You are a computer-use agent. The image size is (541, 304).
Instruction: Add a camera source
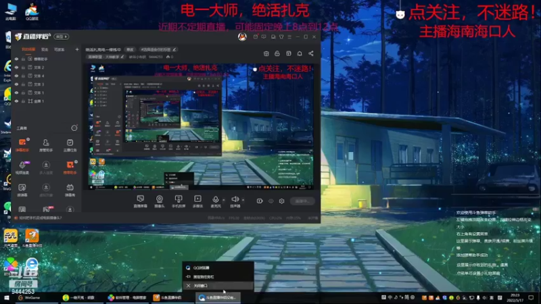(160, 201)
